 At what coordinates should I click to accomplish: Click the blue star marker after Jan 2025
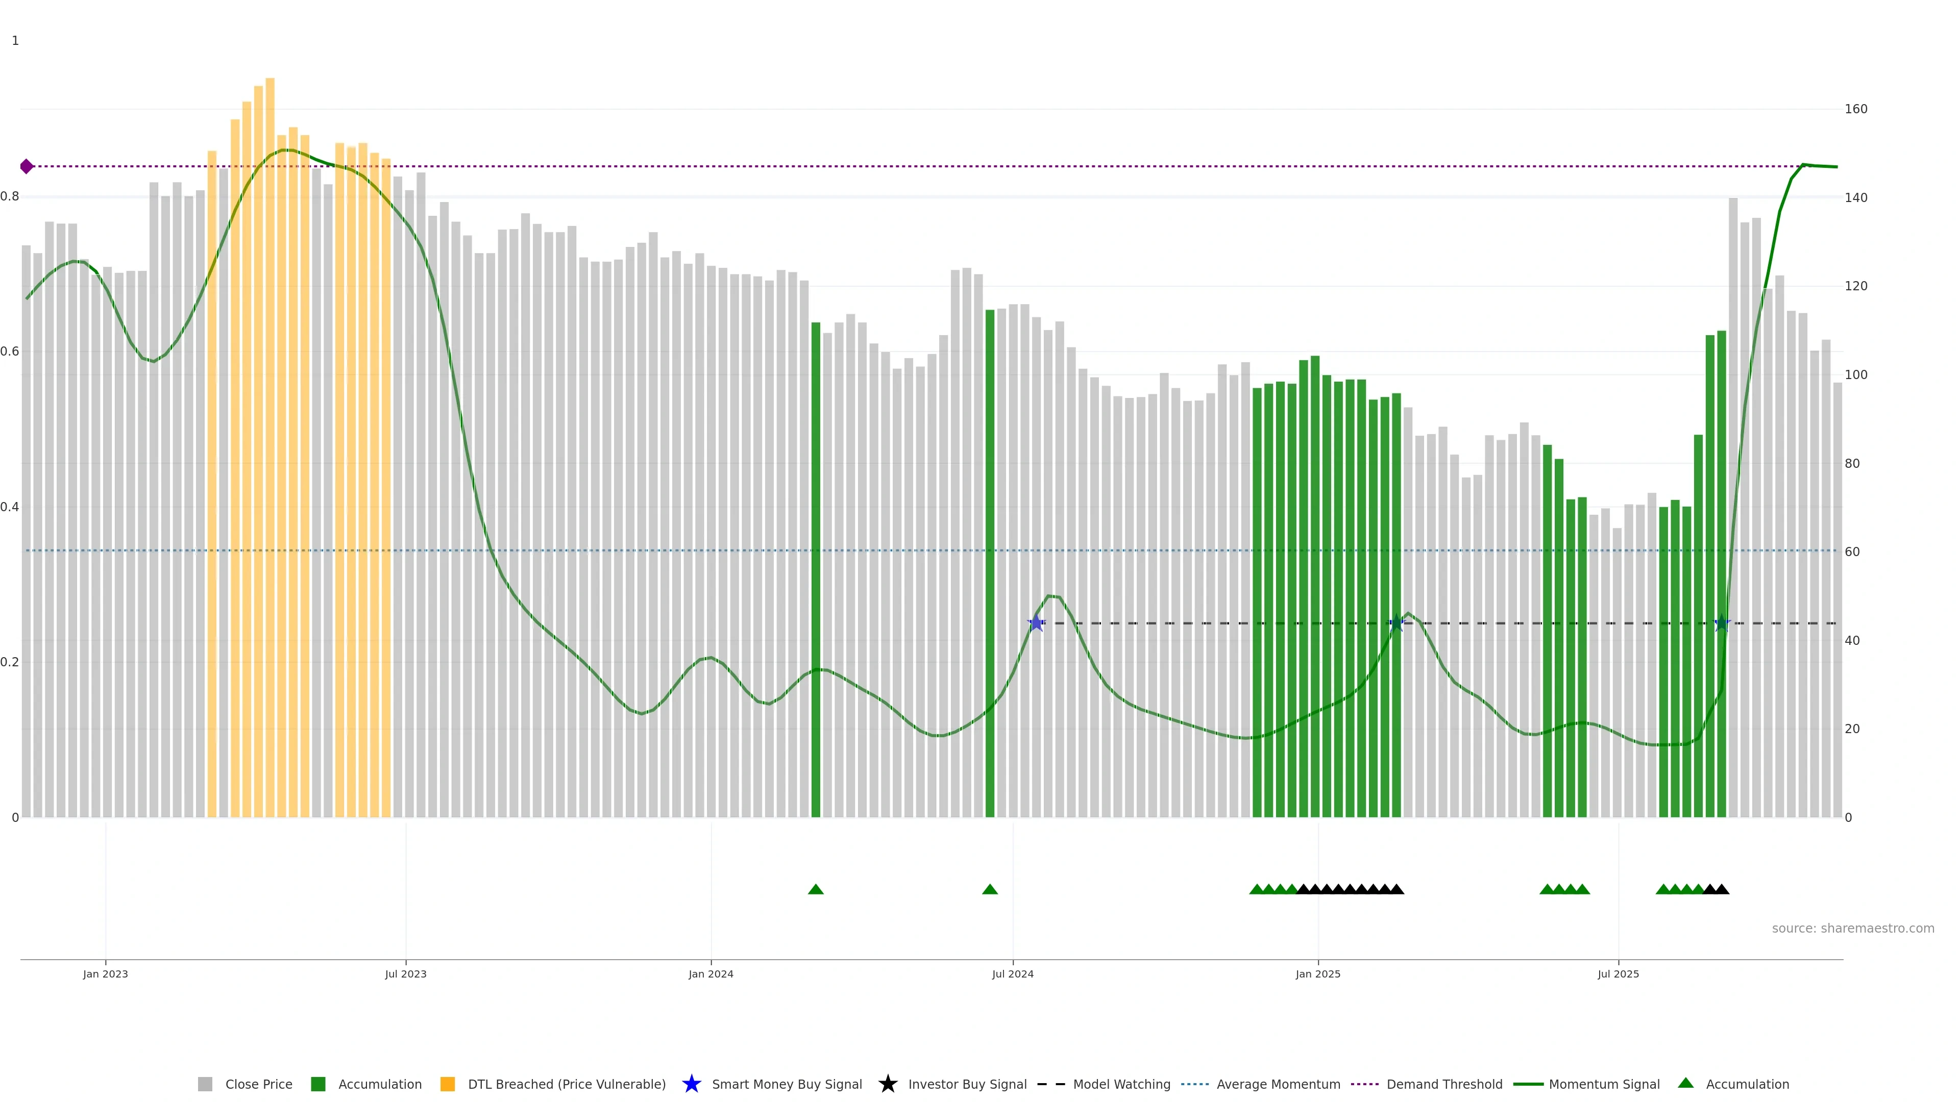[1396, 623]
